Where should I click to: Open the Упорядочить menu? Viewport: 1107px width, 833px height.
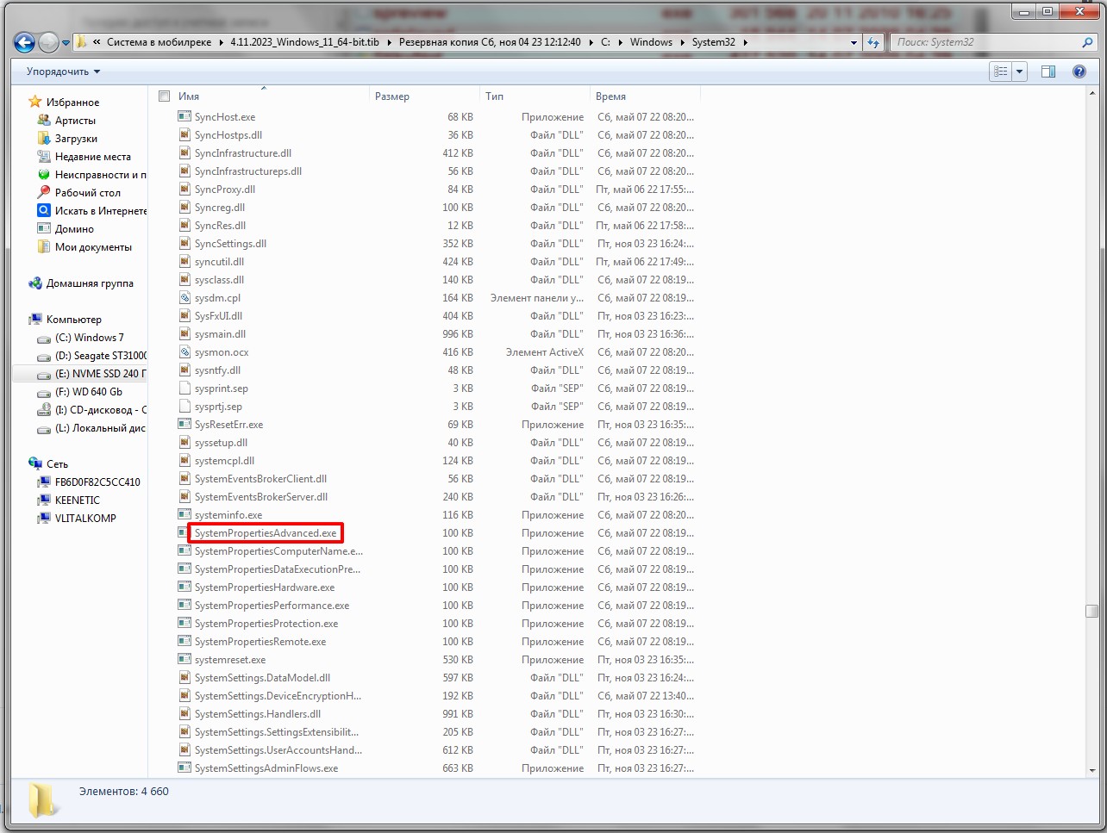pyautogui.click(x=63, y=71)
